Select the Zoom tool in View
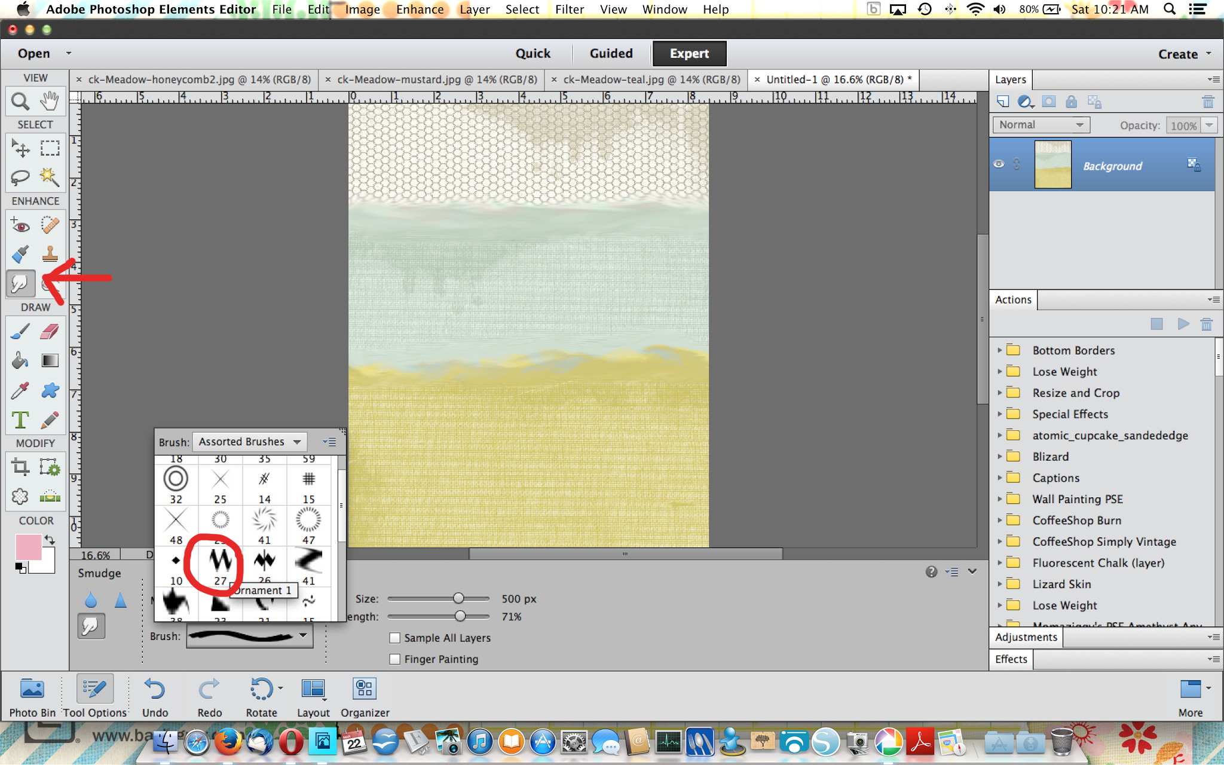This screenshot has width=1224, height=765. coord(20,101)
